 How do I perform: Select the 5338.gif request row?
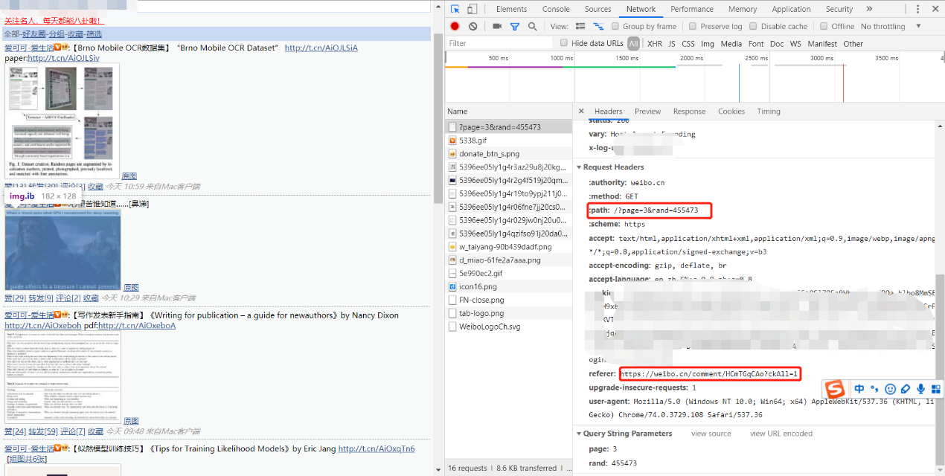point(508,140)
